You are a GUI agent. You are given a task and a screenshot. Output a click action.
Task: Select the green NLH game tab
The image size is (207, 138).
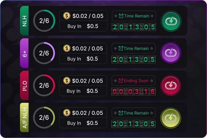(24, 21)
